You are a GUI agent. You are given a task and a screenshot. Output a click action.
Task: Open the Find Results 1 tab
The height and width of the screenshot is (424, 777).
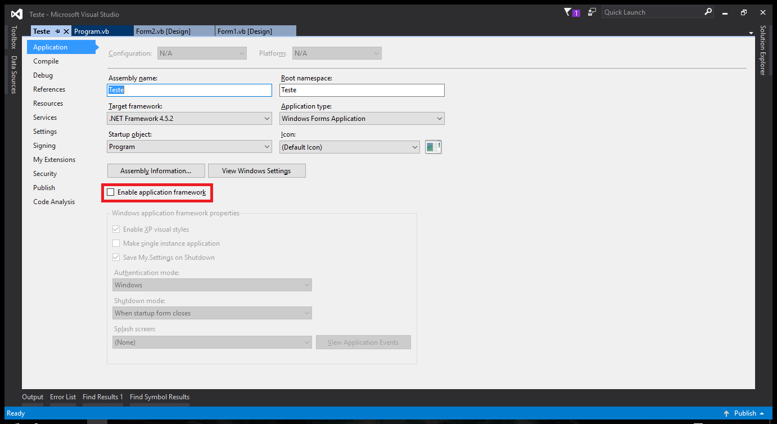[x=103, y=397]
